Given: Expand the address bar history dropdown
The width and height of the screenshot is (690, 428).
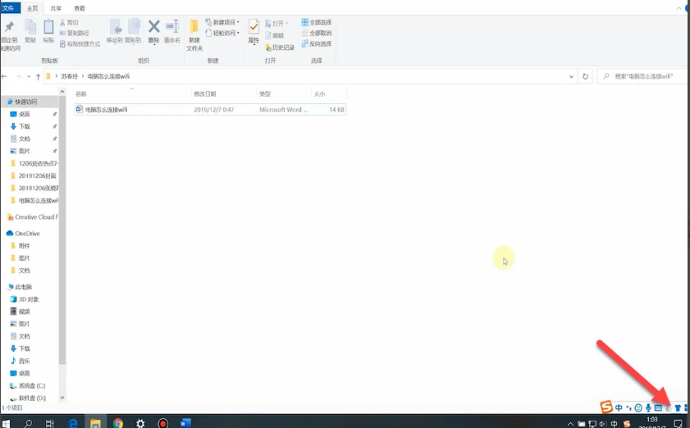Looking at the screenshot, I should pos(572,76).
